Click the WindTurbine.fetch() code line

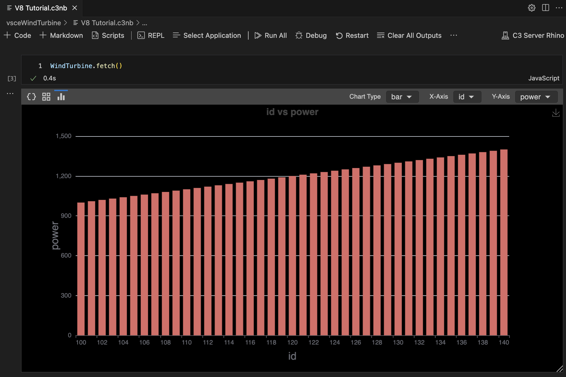pyautogui.click(x=86, y=66)
